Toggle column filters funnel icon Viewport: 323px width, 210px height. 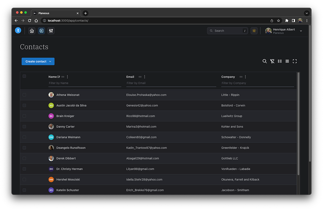[x=272, y=61]
